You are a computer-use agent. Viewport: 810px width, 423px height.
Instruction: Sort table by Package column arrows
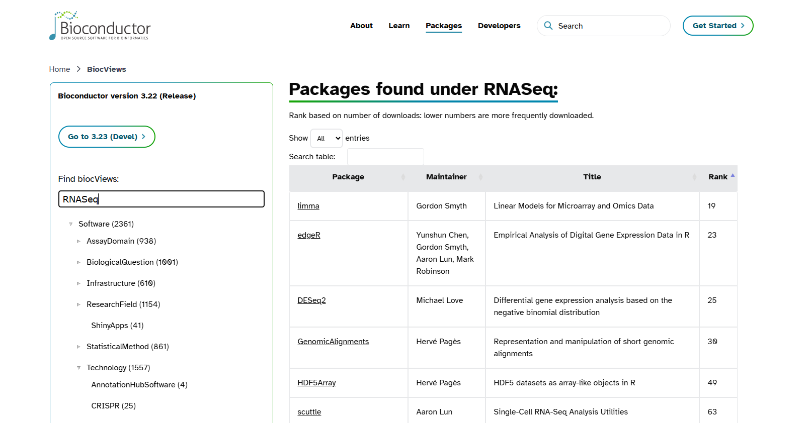pyautogui.click(x=403, y=177)
